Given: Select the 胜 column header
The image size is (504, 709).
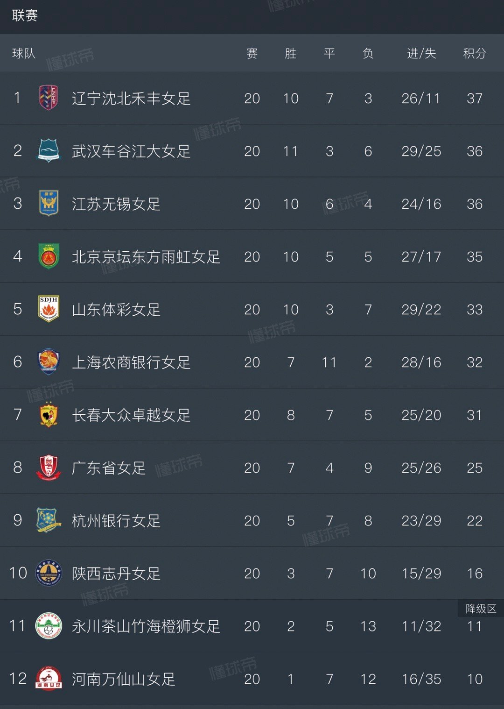Looking at the screenshot, I should [291, 53].
